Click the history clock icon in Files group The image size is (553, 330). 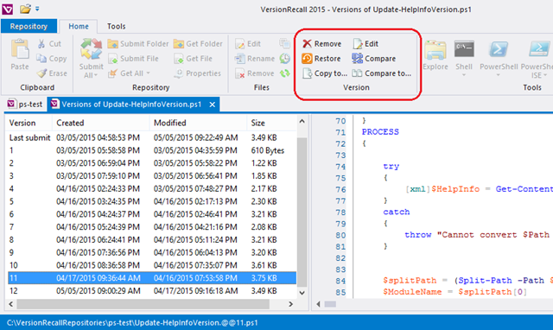[x=284, y=59]
